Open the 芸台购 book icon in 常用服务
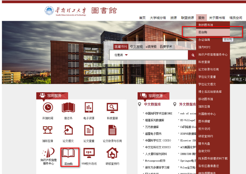 (x=68, y=153)
